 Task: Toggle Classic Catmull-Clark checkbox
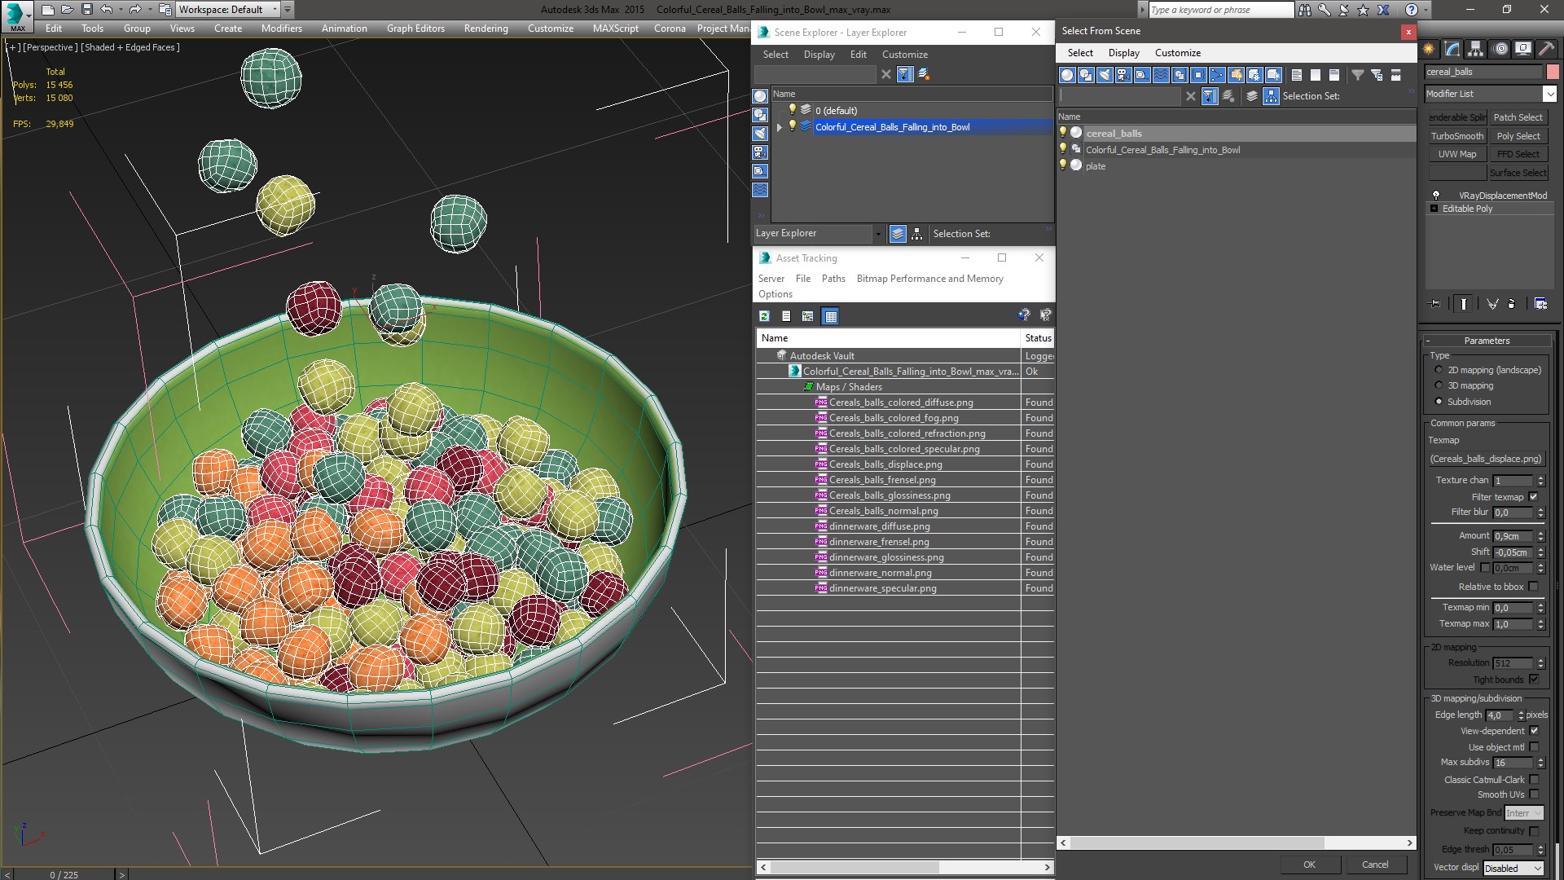[1534, 780]
